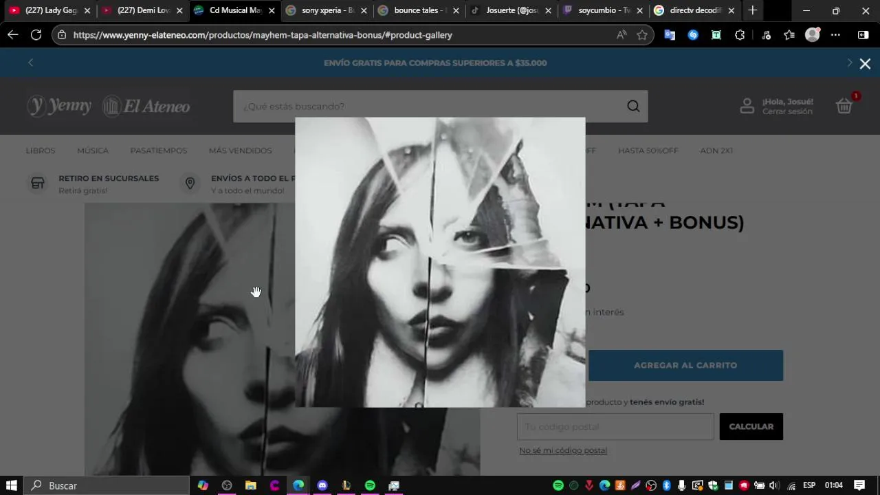Open the PASATIEMPOS menu
Screen dimensions: 880x495
159,151
